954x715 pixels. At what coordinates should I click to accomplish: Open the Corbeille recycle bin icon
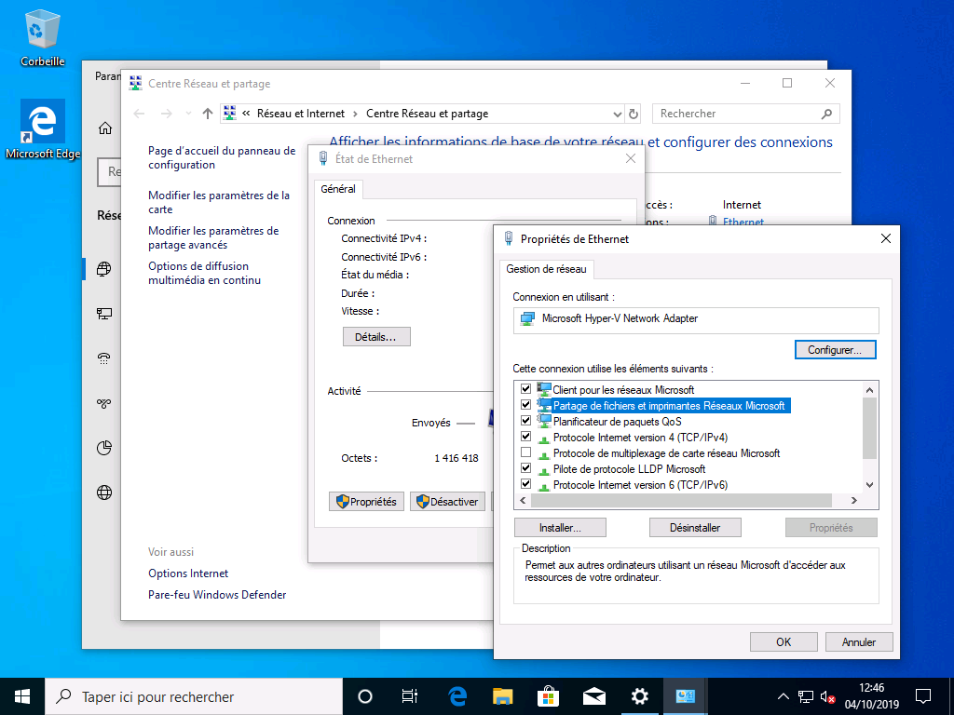point(43,37)
